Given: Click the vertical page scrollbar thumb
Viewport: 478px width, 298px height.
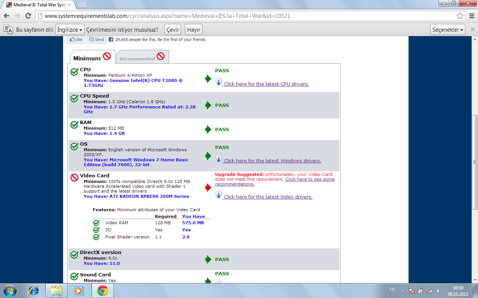Looking at the screenshot, I should (475, 162).
